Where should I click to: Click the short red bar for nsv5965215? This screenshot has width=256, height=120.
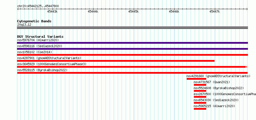click(x=200, y=109)
